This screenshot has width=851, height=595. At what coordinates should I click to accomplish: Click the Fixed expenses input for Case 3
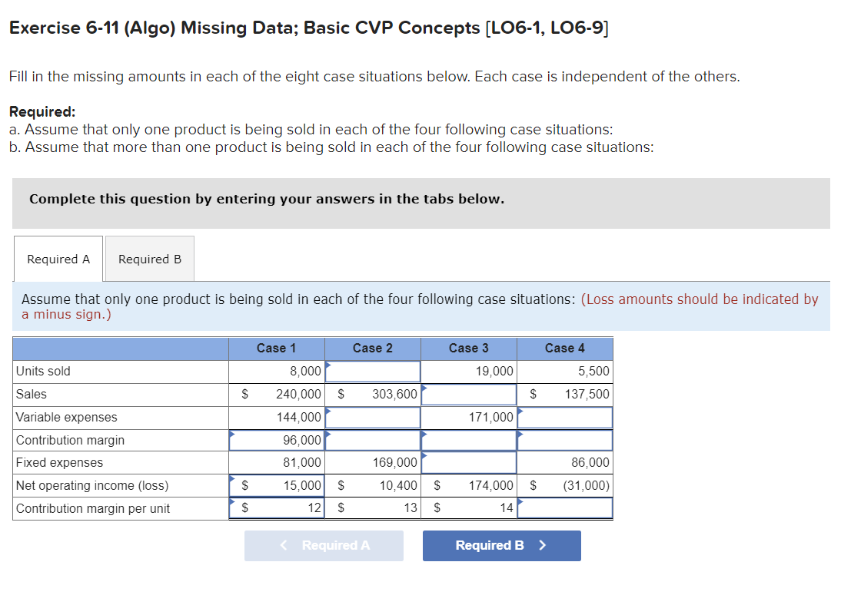point(469,462)
